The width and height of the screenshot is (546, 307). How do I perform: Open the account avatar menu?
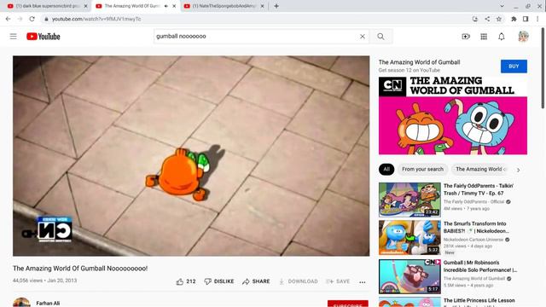coord(523,36)
